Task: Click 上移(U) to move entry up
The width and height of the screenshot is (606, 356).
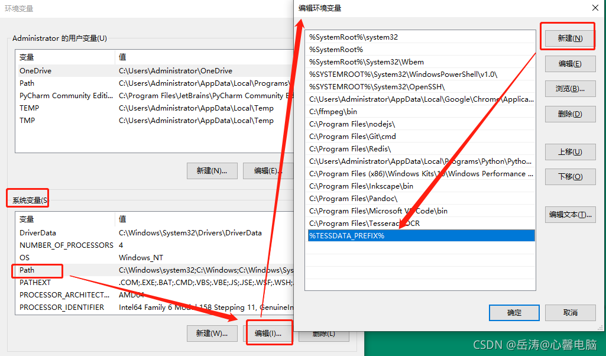Action: [x=570, y=152]
